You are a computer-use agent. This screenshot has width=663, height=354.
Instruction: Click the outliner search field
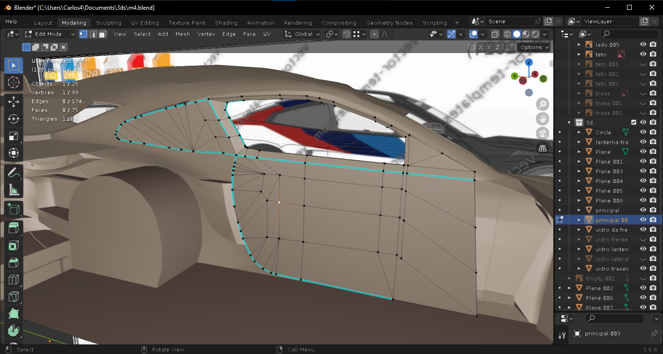(629, 34)
